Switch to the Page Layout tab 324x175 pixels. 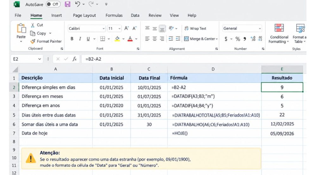(x=84, y=15)
